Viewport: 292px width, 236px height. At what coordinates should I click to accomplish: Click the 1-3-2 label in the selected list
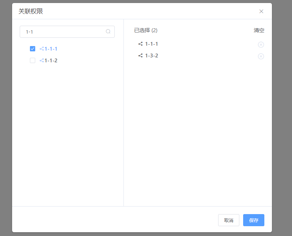[151, 56]
